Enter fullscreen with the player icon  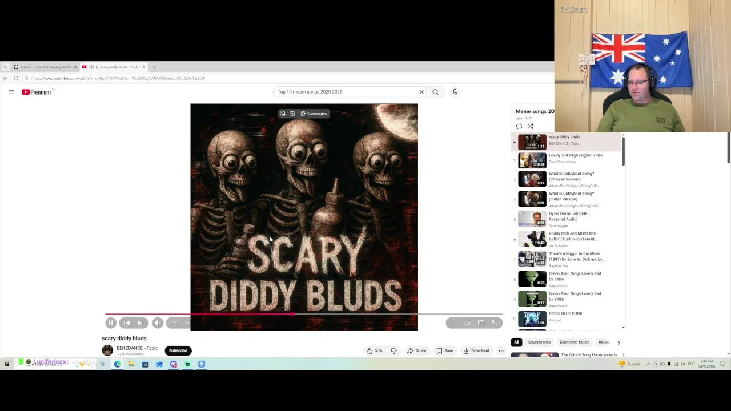(495, 323)
